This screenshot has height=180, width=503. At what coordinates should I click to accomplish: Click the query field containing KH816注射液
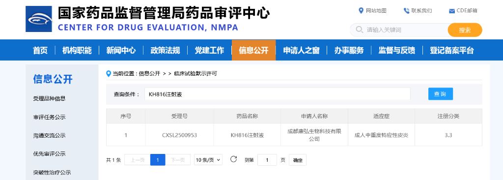278,94
